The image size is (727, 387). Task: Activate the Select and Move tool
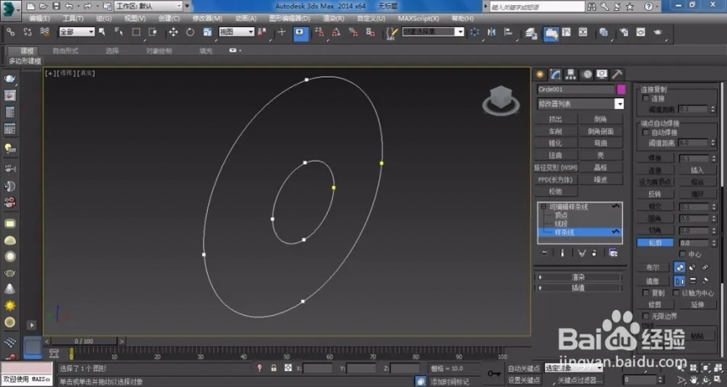173,32
